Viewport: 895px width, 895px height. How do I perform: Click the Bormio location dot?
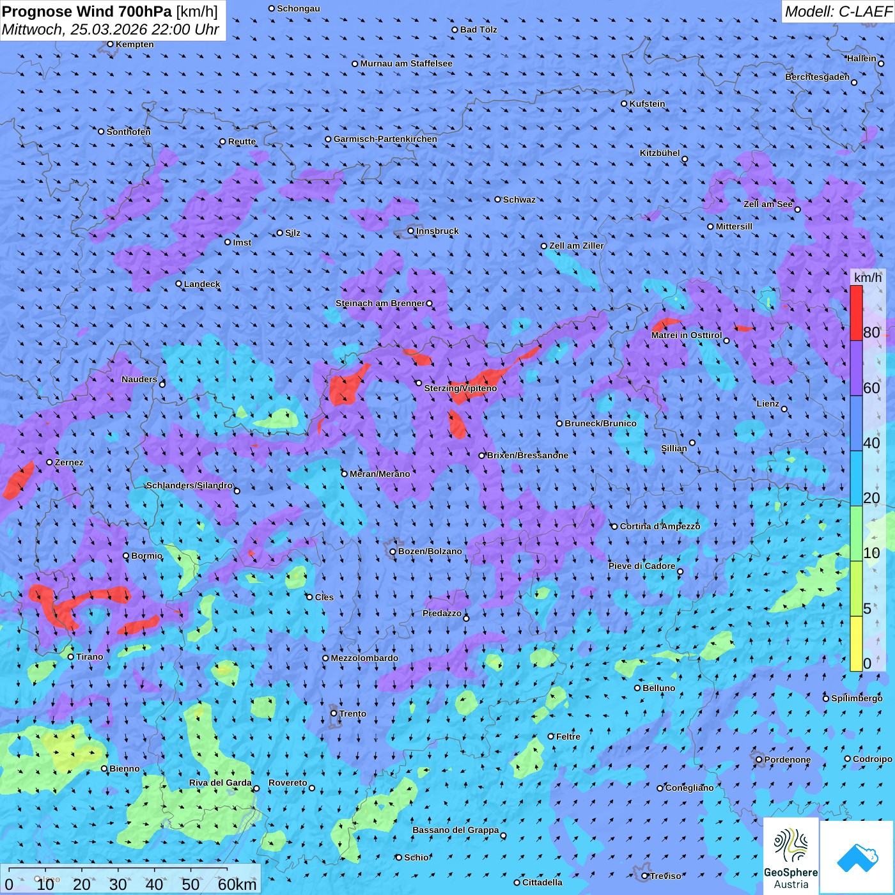click(126, 556)
